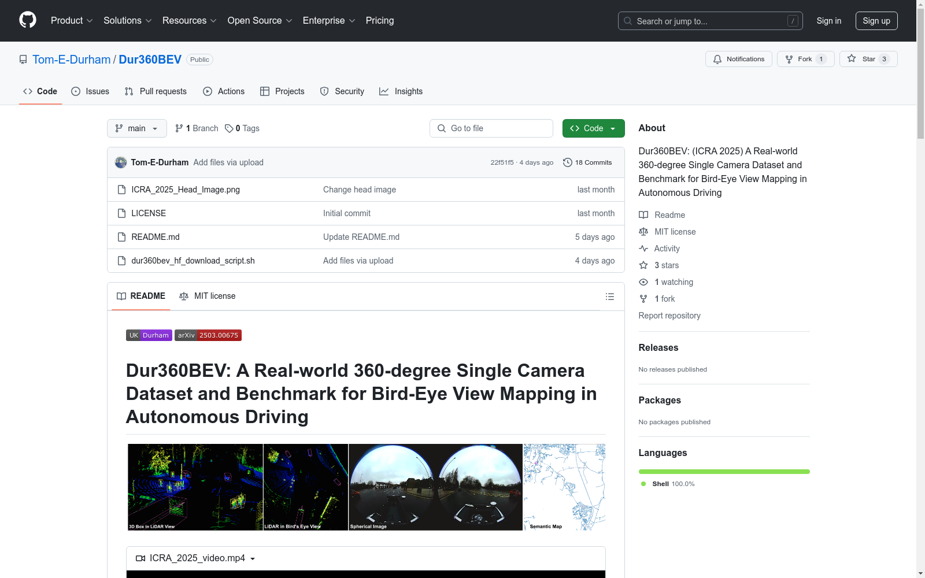Click the file icon beside README.md
Screen dimensions: 925x578
[121, 237]
